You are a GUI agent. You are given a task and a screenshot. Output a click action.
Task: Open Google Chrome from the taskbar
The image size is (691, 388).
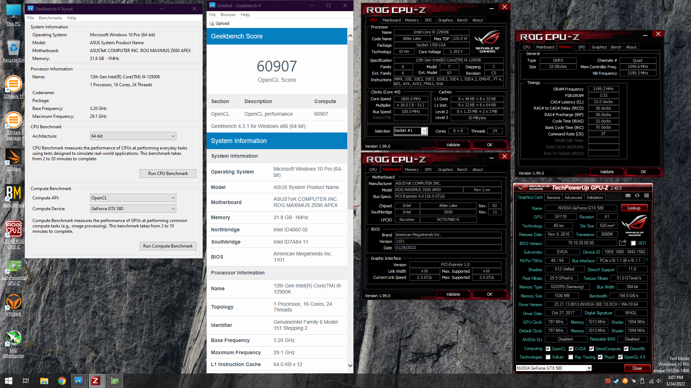(x=62, y=381)
